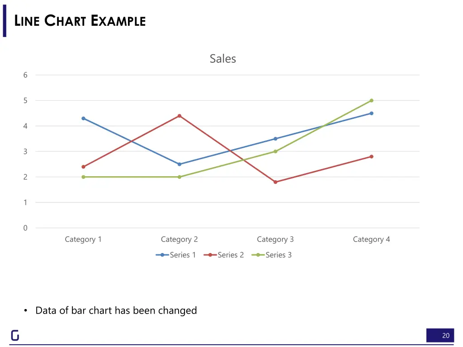The width and height of the screenshot is (463, 347).
Task: Select Series 1 data point at Category 1
Action: pyautogui.click(x=83, y=118)
